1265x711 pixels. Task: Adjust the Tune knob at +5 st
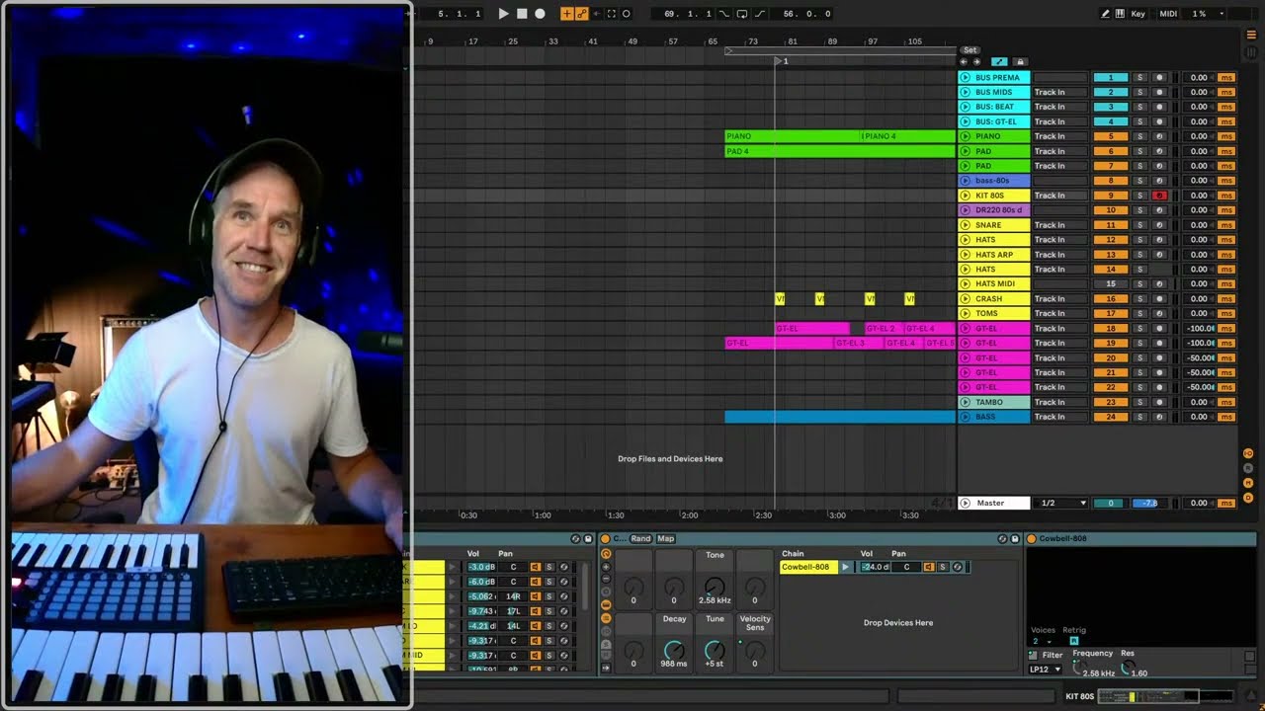[715, 650]
